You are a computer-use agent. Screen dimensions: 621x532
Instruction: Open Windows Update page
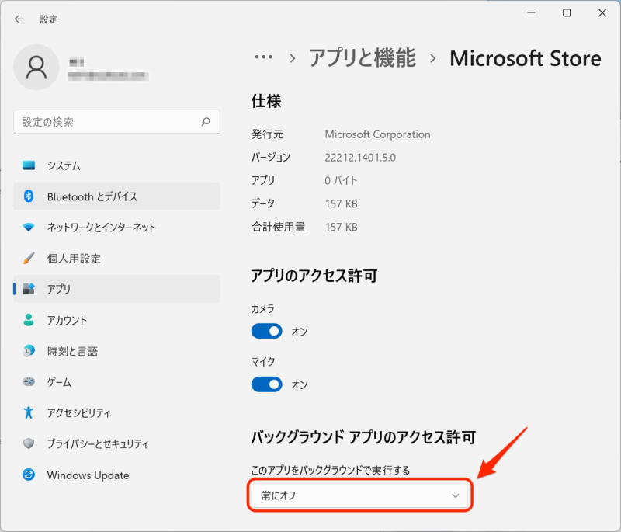point(117,475)
